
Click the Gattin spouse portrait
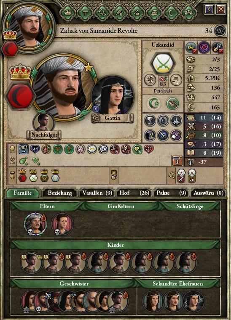[112, 97]
